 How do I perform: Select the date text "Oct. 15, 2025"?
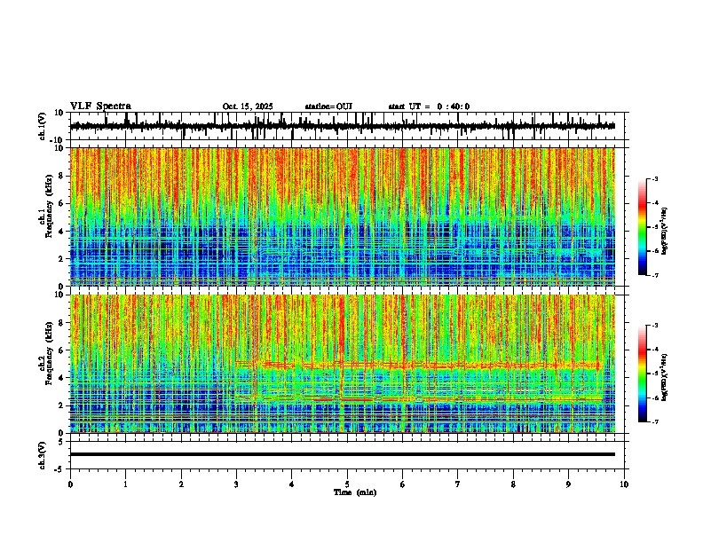tap(248, 106)
